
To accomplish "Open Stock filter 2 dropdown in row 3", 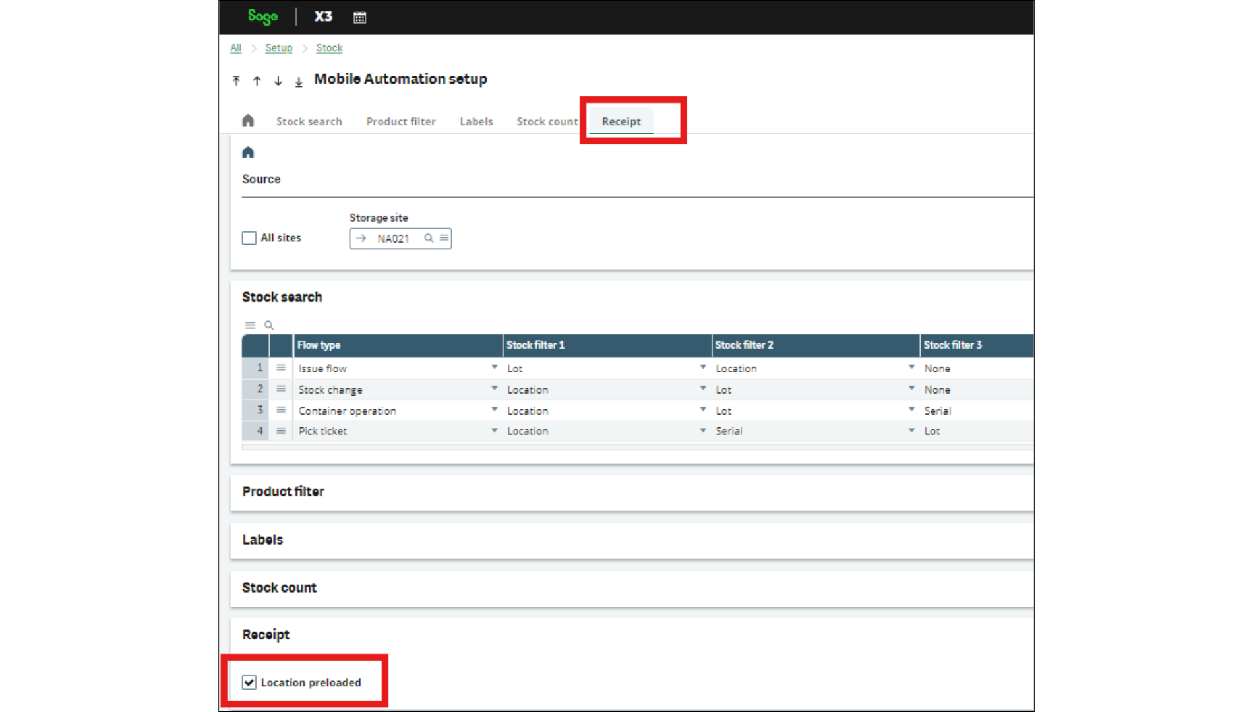I will [911, 409].
